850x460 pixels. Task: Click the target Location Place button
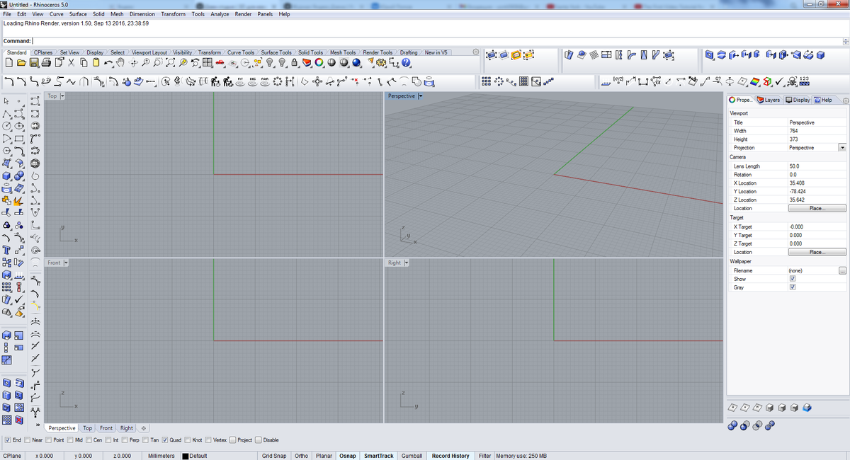(817, 252)
